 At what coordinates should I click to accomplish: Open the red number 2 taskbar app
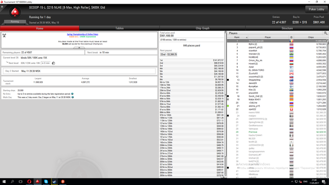63,182
